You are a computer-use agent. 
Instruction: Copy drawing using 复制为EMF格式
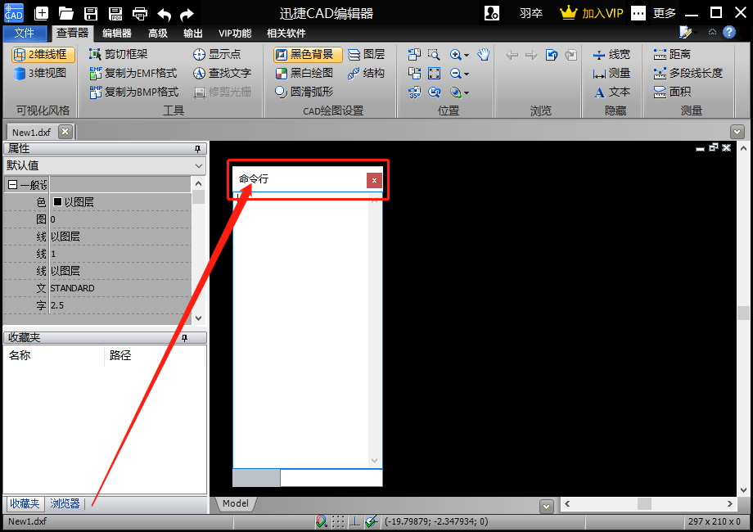coord(133,73)
